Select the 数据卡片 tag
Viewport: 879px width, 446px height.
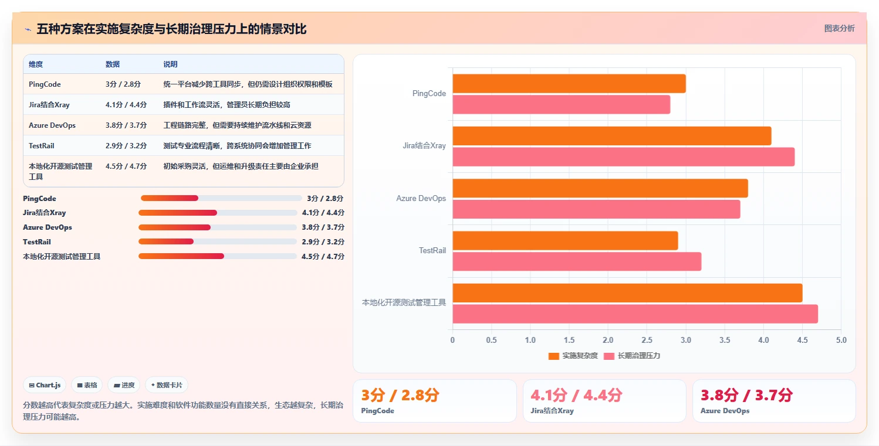[x=167, y=385]
